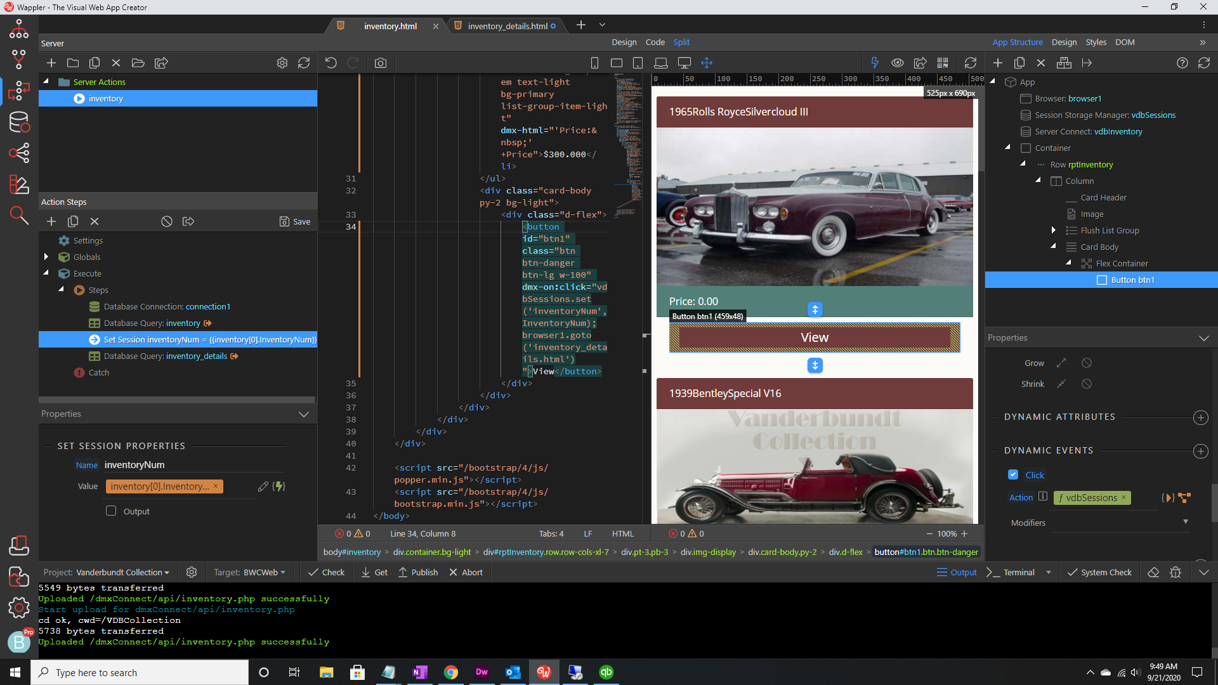
Task: Expand Flush List Group in App Structure
Action: point(1054,230)
